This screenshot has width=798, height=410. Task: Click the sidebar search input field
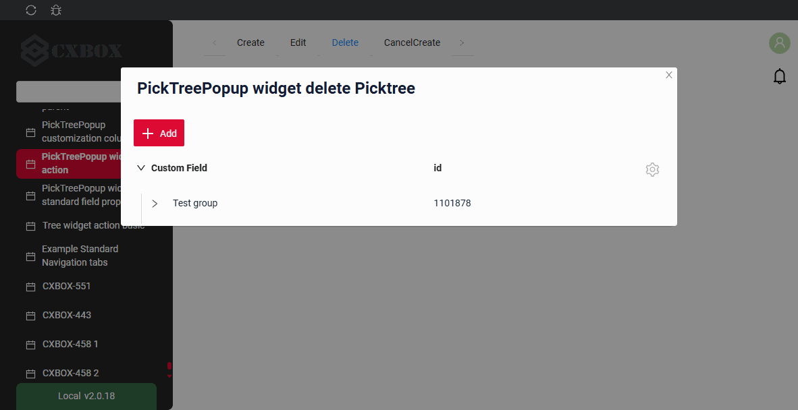(69, 92)
